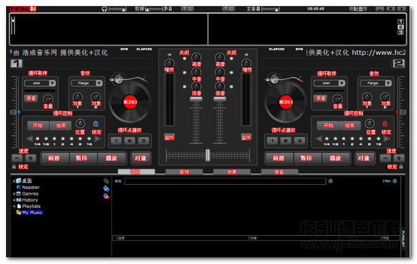This screenshot has height=264, width=417.
Task: Select the 16 loop length dot on deck 2
Action: pos(378,138)
